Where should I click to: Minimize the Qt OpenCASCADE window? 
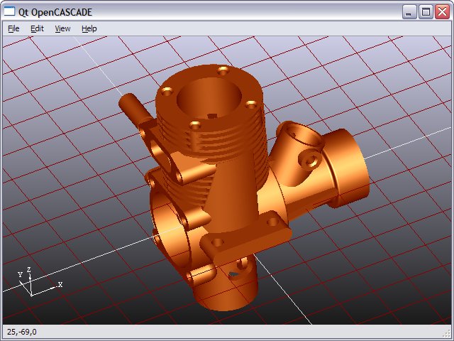[409, 12]
